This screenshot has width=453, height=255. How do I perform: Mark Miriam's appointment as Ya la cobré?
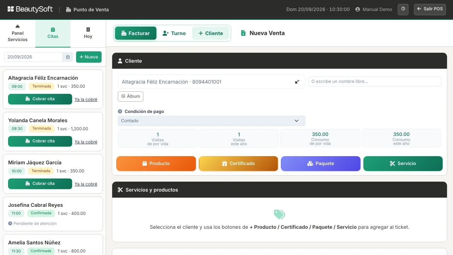(x=86, y=184)
